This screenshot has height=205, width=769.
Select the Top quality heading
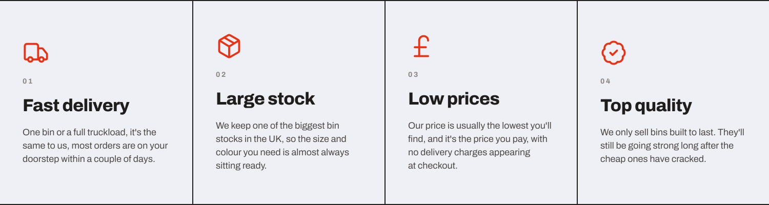point(646,106)
